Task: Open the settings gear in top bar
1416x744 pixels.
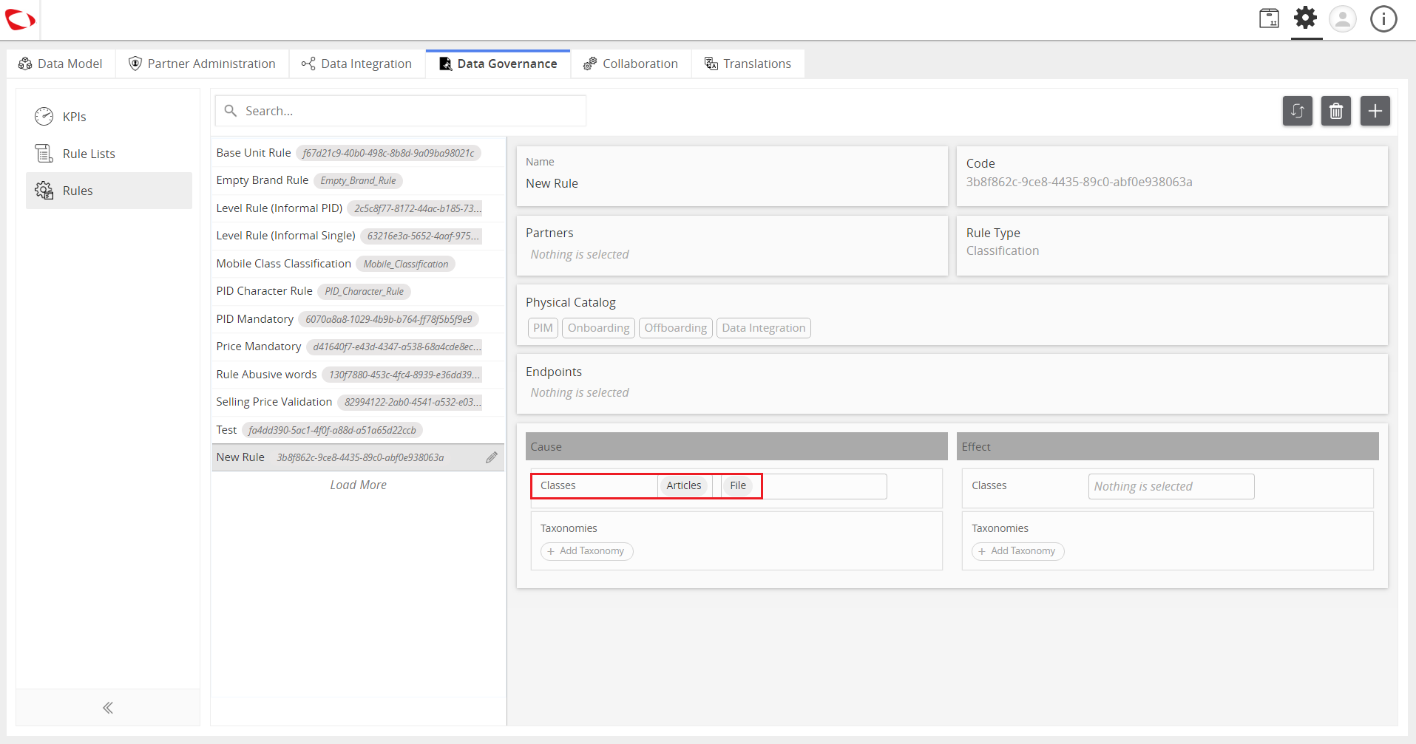Action: point(1306,18)
